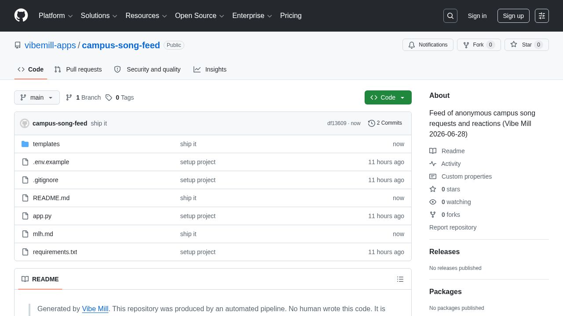The width and height of the screenshot is (563, 316).
Task: Open vibemill-apps owner page
Action: (50, 45)
